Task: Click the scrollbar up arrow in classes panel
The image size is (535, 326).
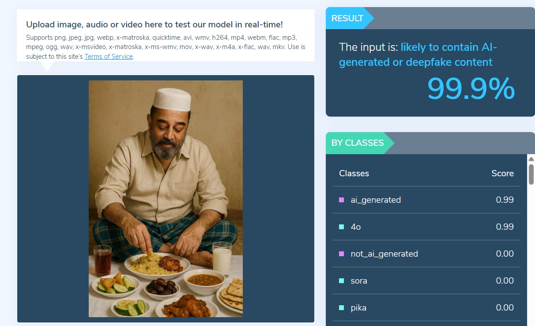Action: point(531,159)
